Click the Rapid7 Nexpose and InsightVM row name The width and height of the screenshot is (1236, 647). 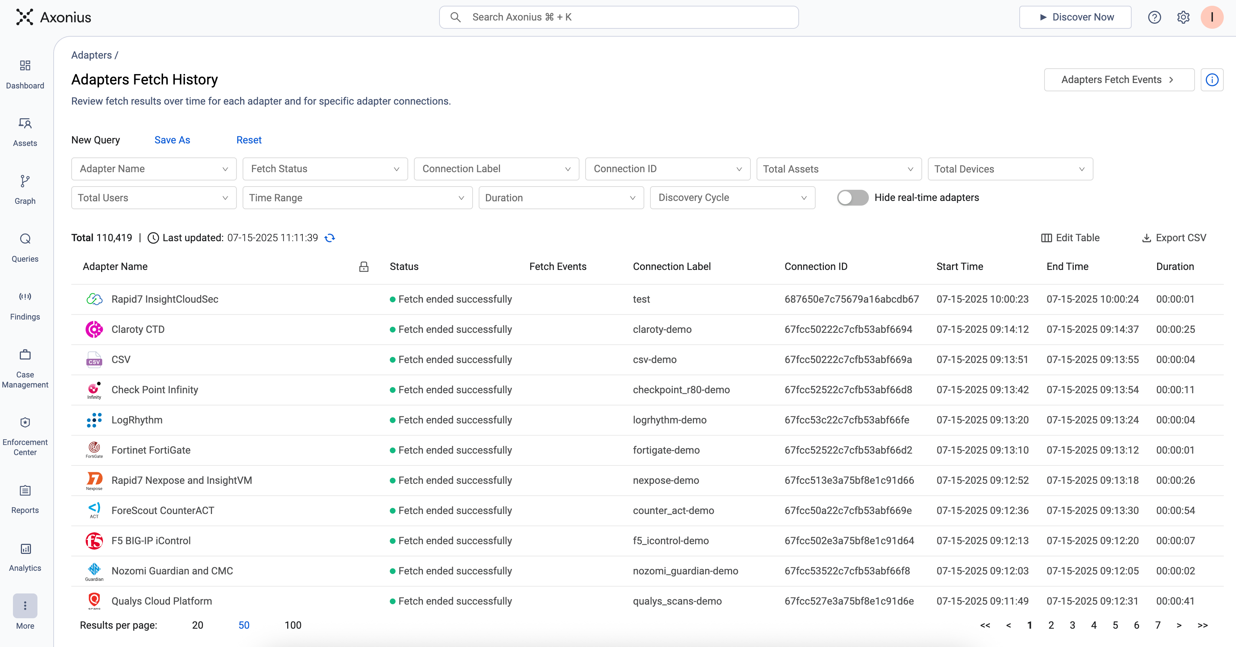pyautogui.click(x=181, y=481)
